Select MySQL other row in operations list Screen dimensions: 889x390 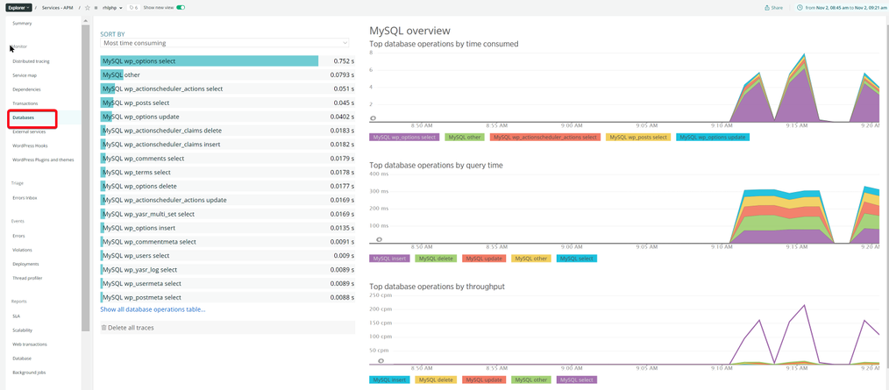[227, 74]
